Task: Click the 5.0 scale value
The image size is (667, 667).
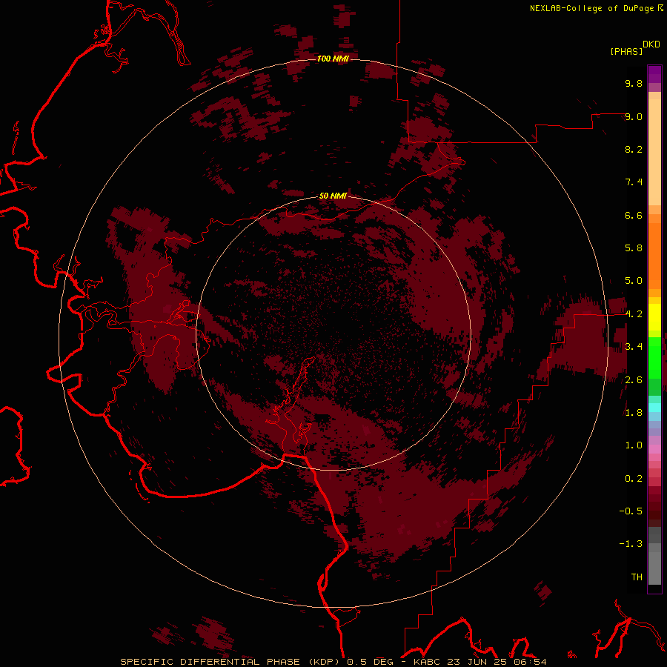Action: click(x=634, y=281)
